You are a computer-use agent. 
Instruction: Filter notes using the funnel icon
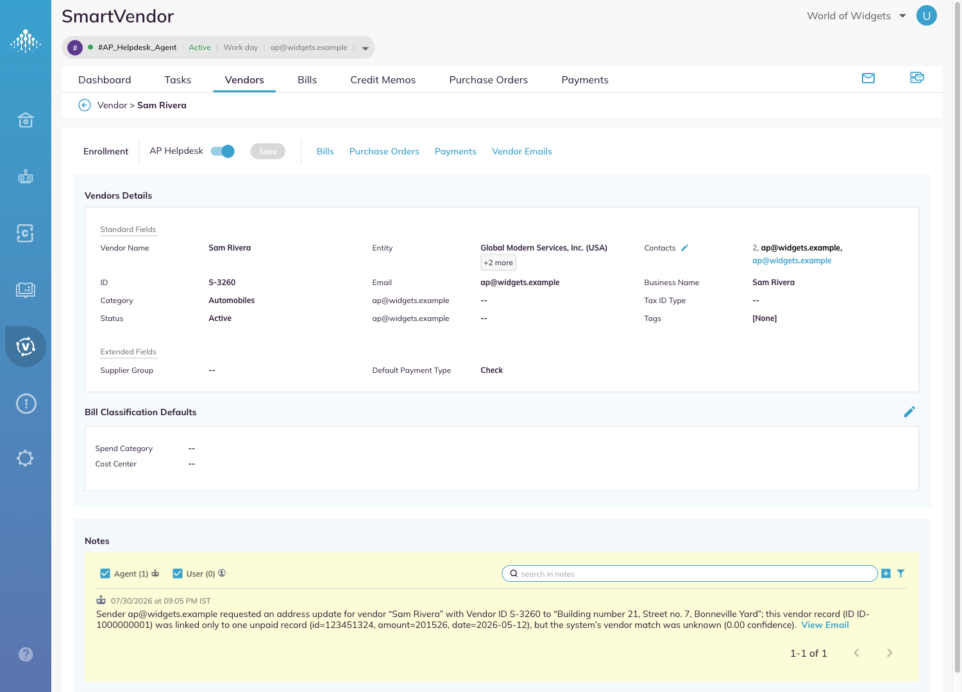point(900,573)
